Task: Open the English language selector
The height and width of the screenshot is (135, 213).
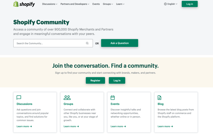Action: tap(171, 4)
